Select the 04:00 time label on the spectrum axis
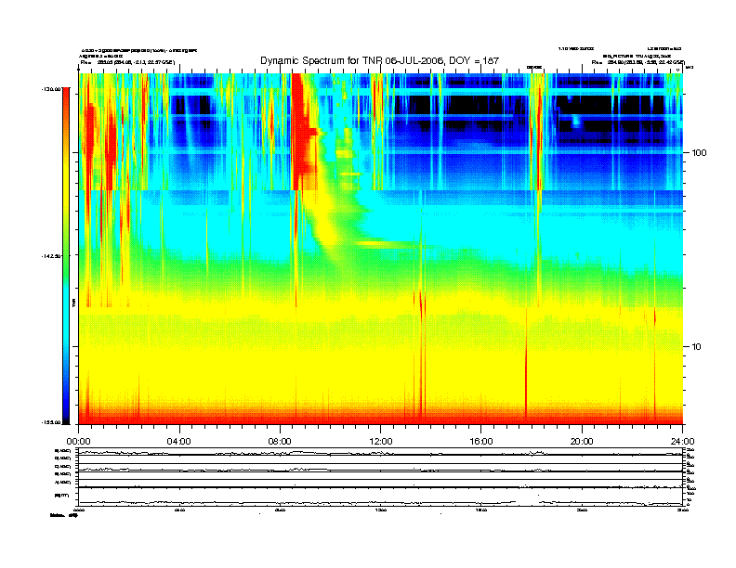The height and width of the screenshot is (568, 736). pyautogui.click(x=179, y=442)
